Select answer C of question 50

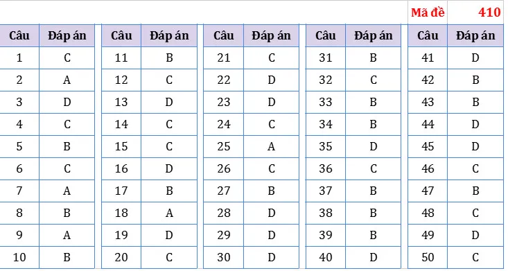tap(475, 257)
